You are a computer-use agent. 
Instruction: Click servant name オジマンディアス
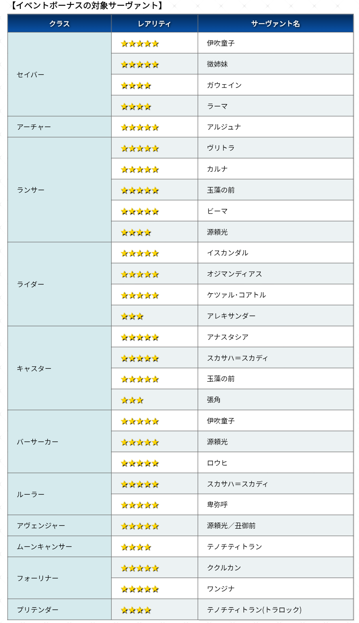(234, 274)
